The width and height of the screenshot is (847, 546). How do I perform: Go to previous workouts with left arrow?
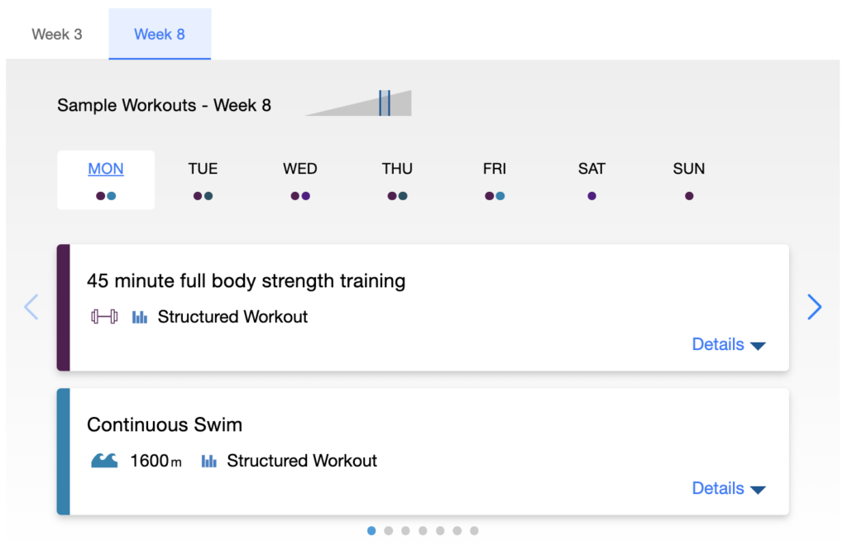tap(31, 307)
